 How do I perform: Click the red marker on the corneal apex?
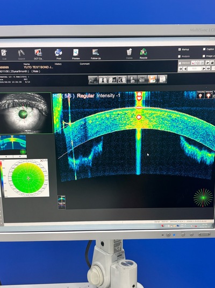click(x=139, y=117)
